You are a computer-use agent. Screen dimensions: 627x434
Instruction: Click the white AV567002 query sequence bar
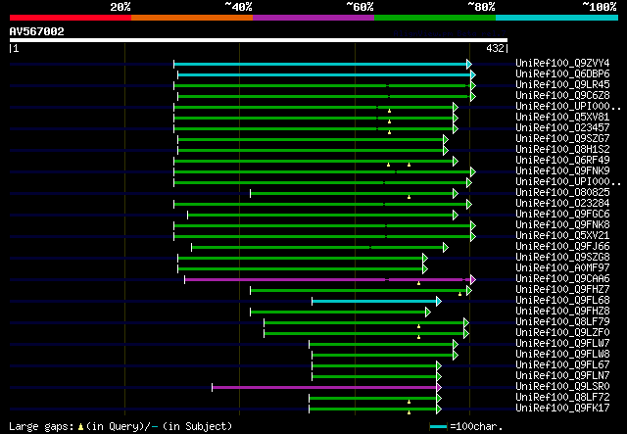coord(259,40)
